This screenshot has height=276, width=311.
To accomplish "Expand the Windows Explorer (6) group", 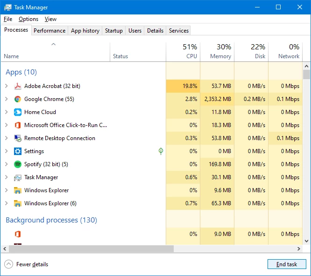I will coord(7,203).
